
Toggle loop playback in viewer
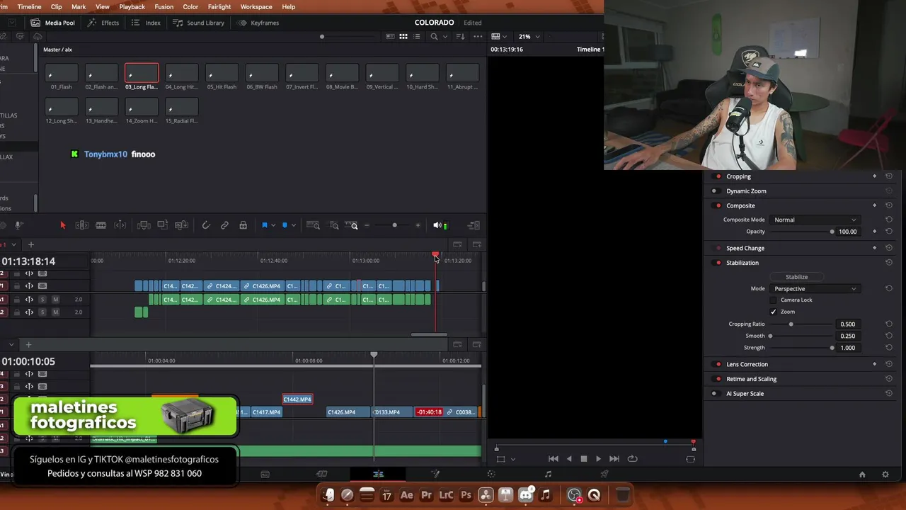tap(633, 459)
